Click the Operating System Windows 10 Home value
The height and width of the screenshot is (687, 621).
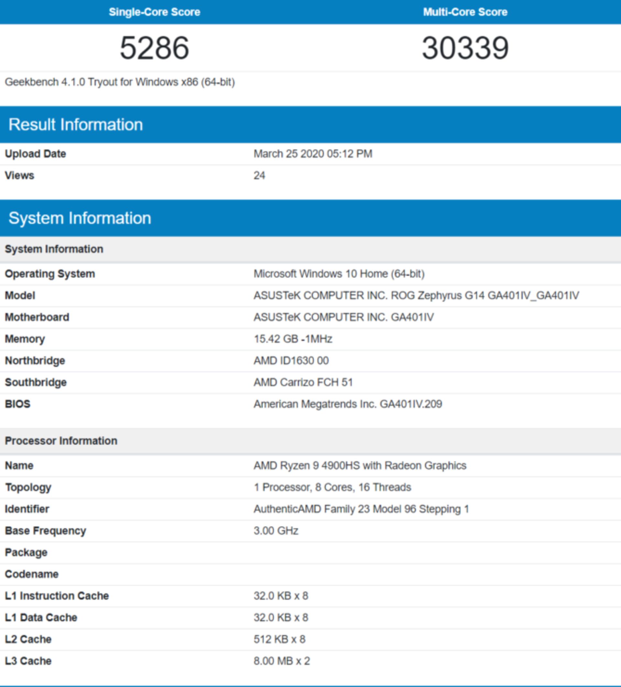point(339,274)
